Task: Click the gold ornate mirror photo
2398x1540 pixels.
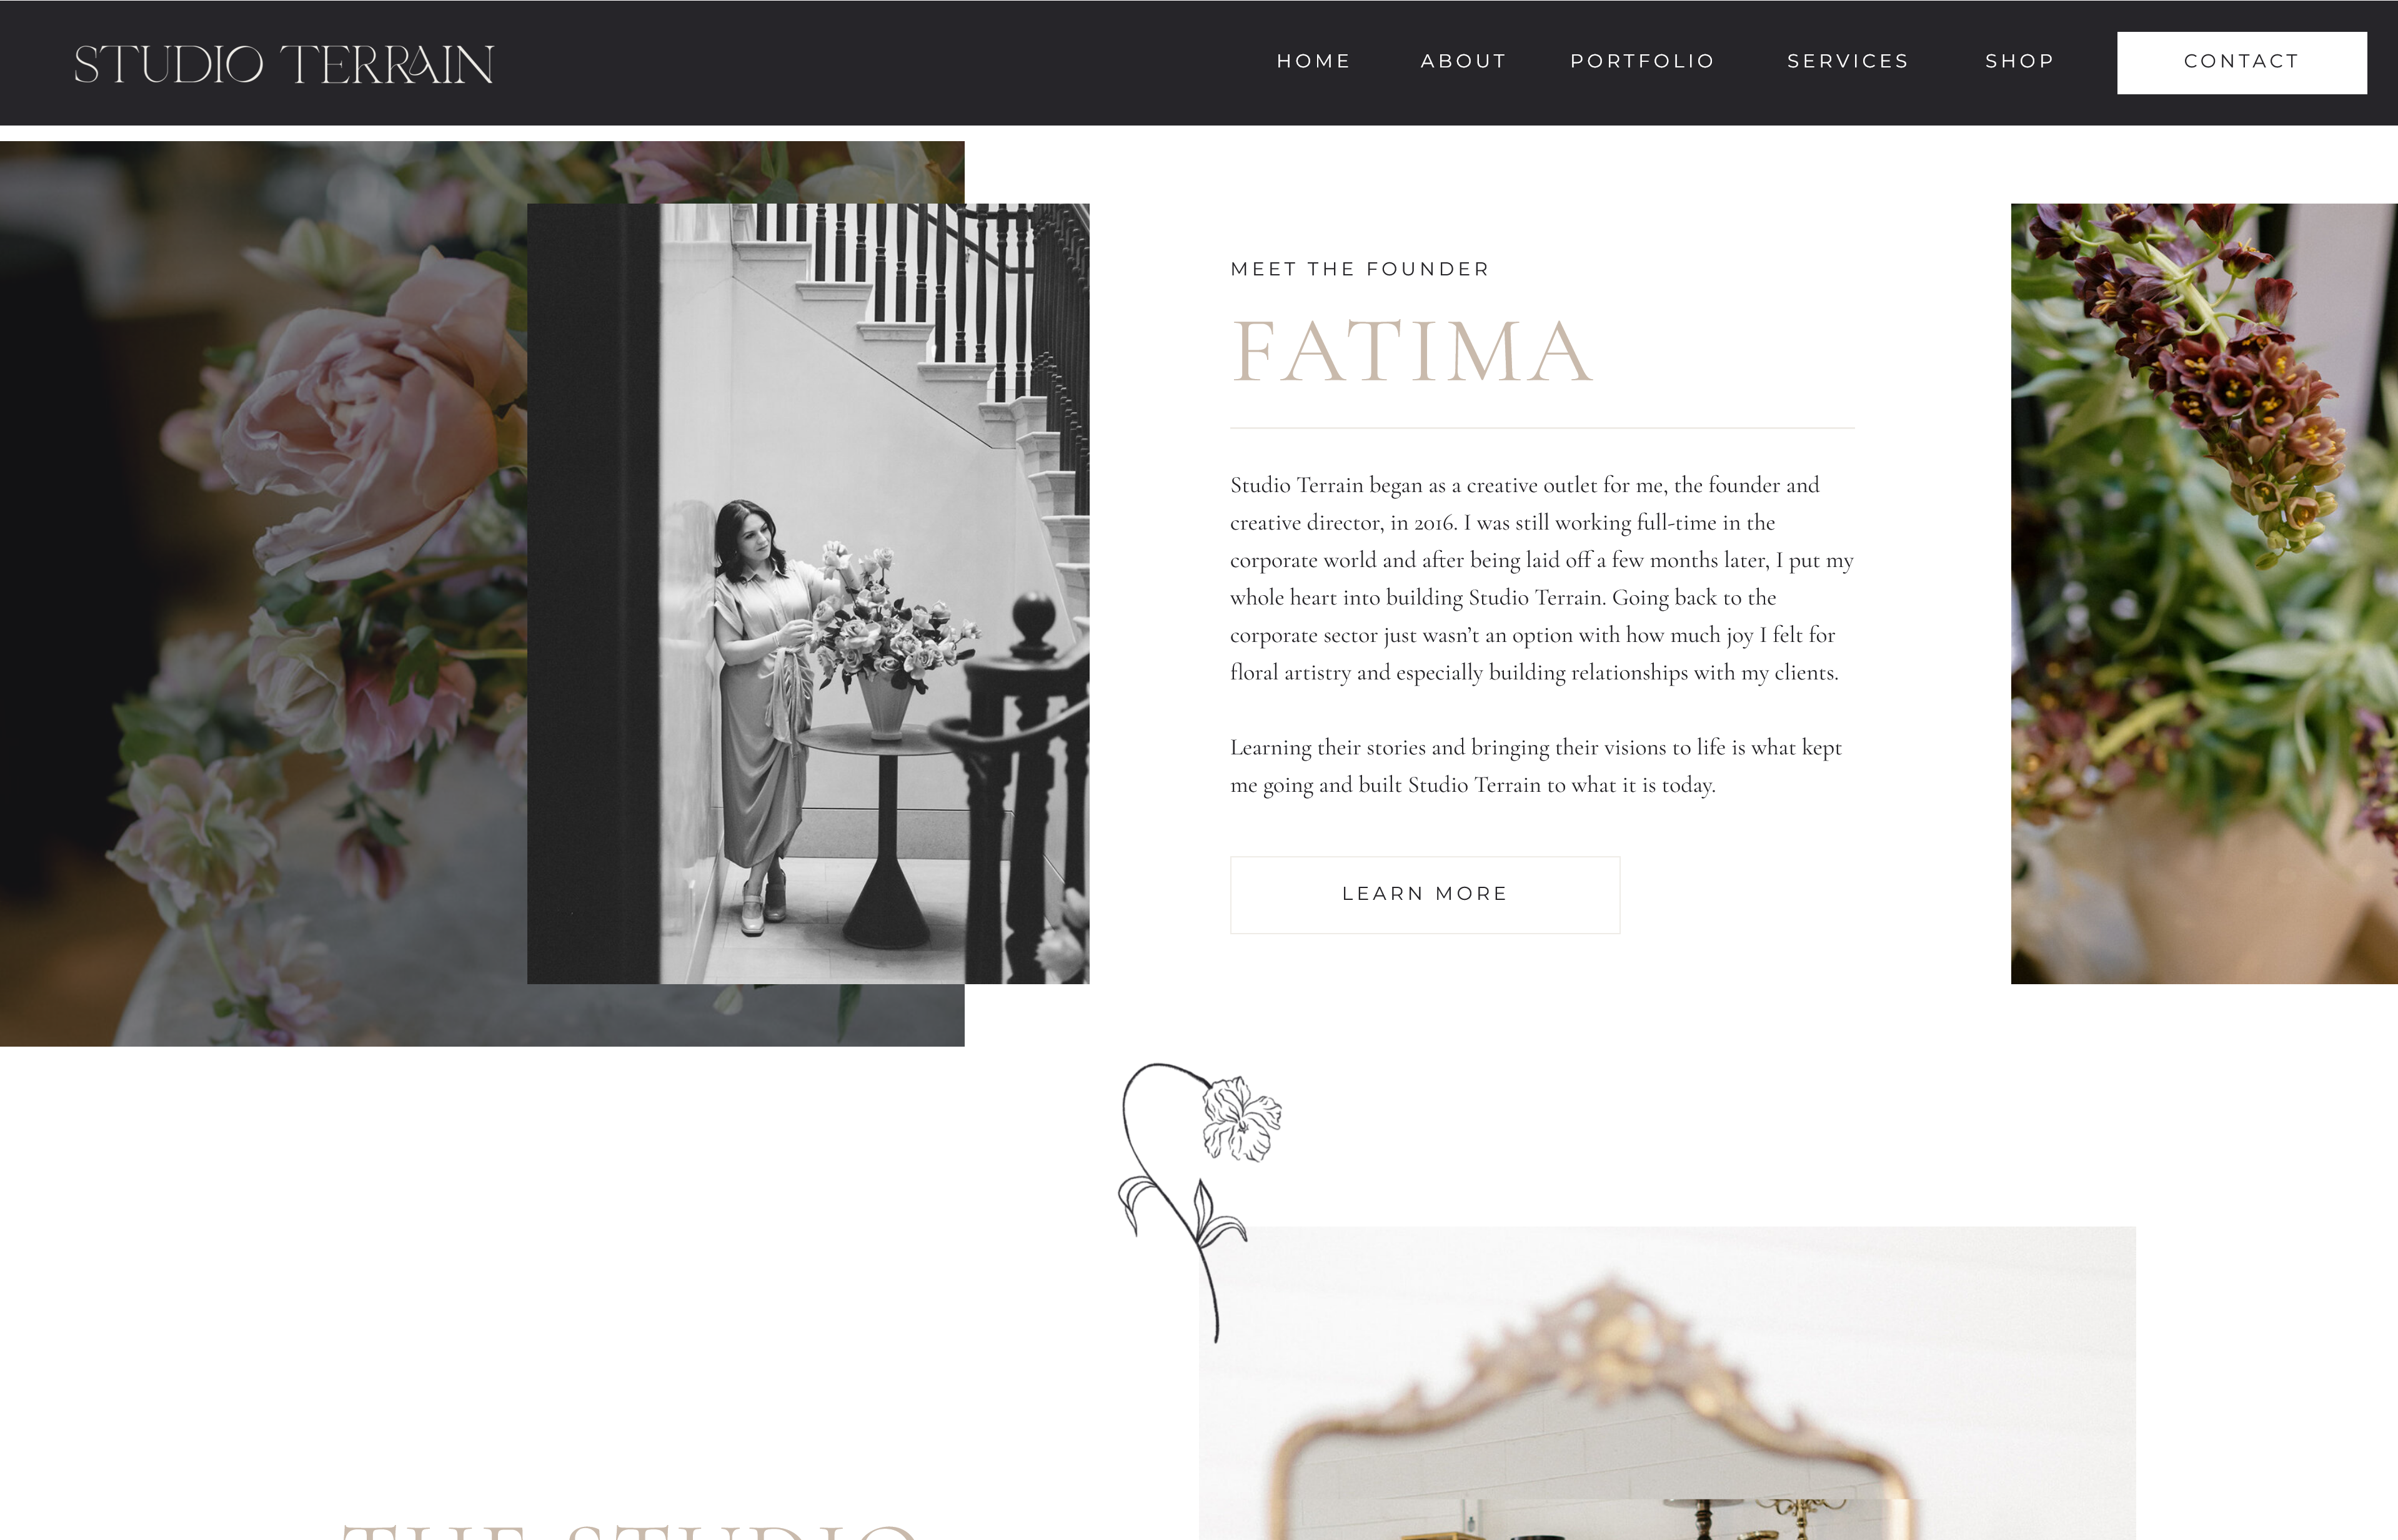Action: (1667, 1383)
